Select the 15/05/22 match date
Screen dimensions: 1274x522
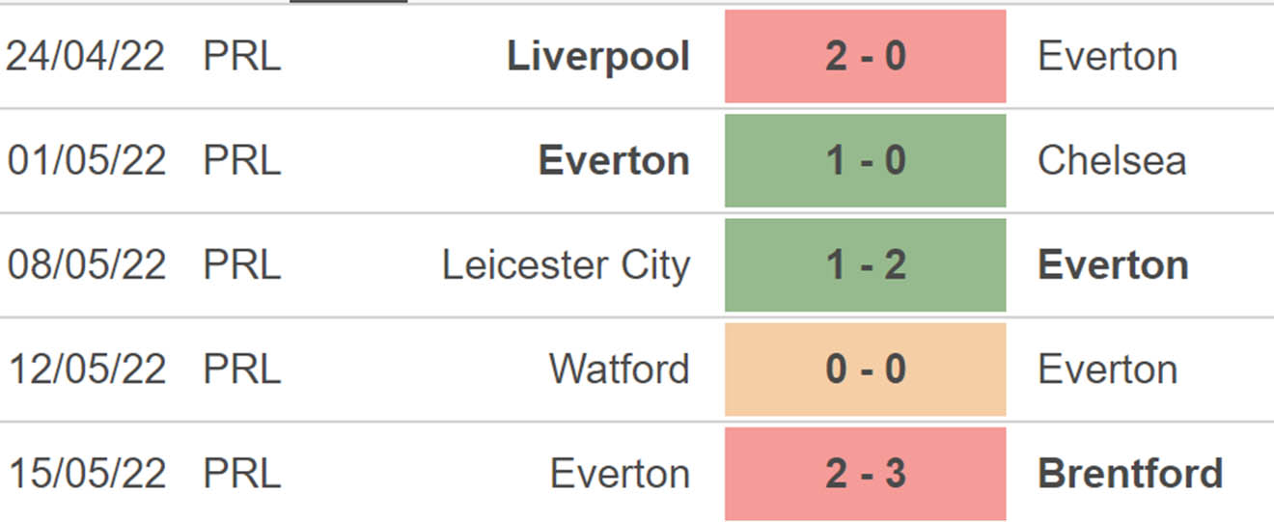(x=86, y=473)
